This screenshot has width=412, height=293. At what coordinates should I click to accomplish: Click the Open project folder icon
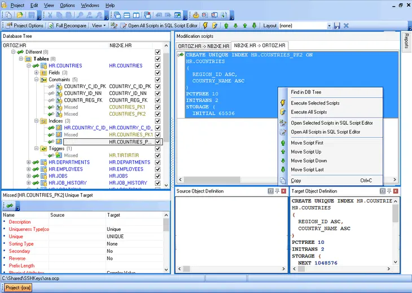coord(19,15)
